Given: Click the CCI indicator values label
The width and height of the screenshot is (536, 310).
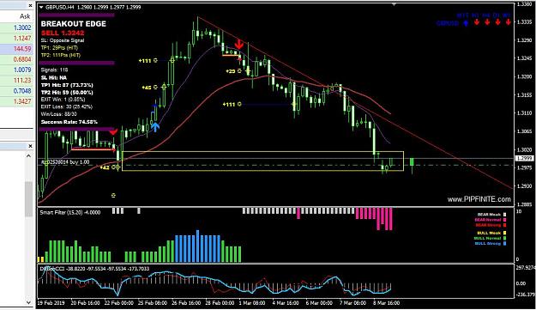Looking at the screenshot, I should [x=94, y=269].
